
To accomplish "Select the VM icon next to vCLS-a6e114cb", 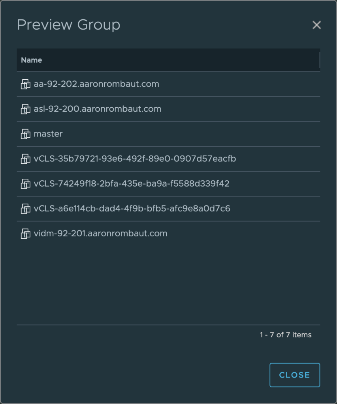I will [25, 209].
